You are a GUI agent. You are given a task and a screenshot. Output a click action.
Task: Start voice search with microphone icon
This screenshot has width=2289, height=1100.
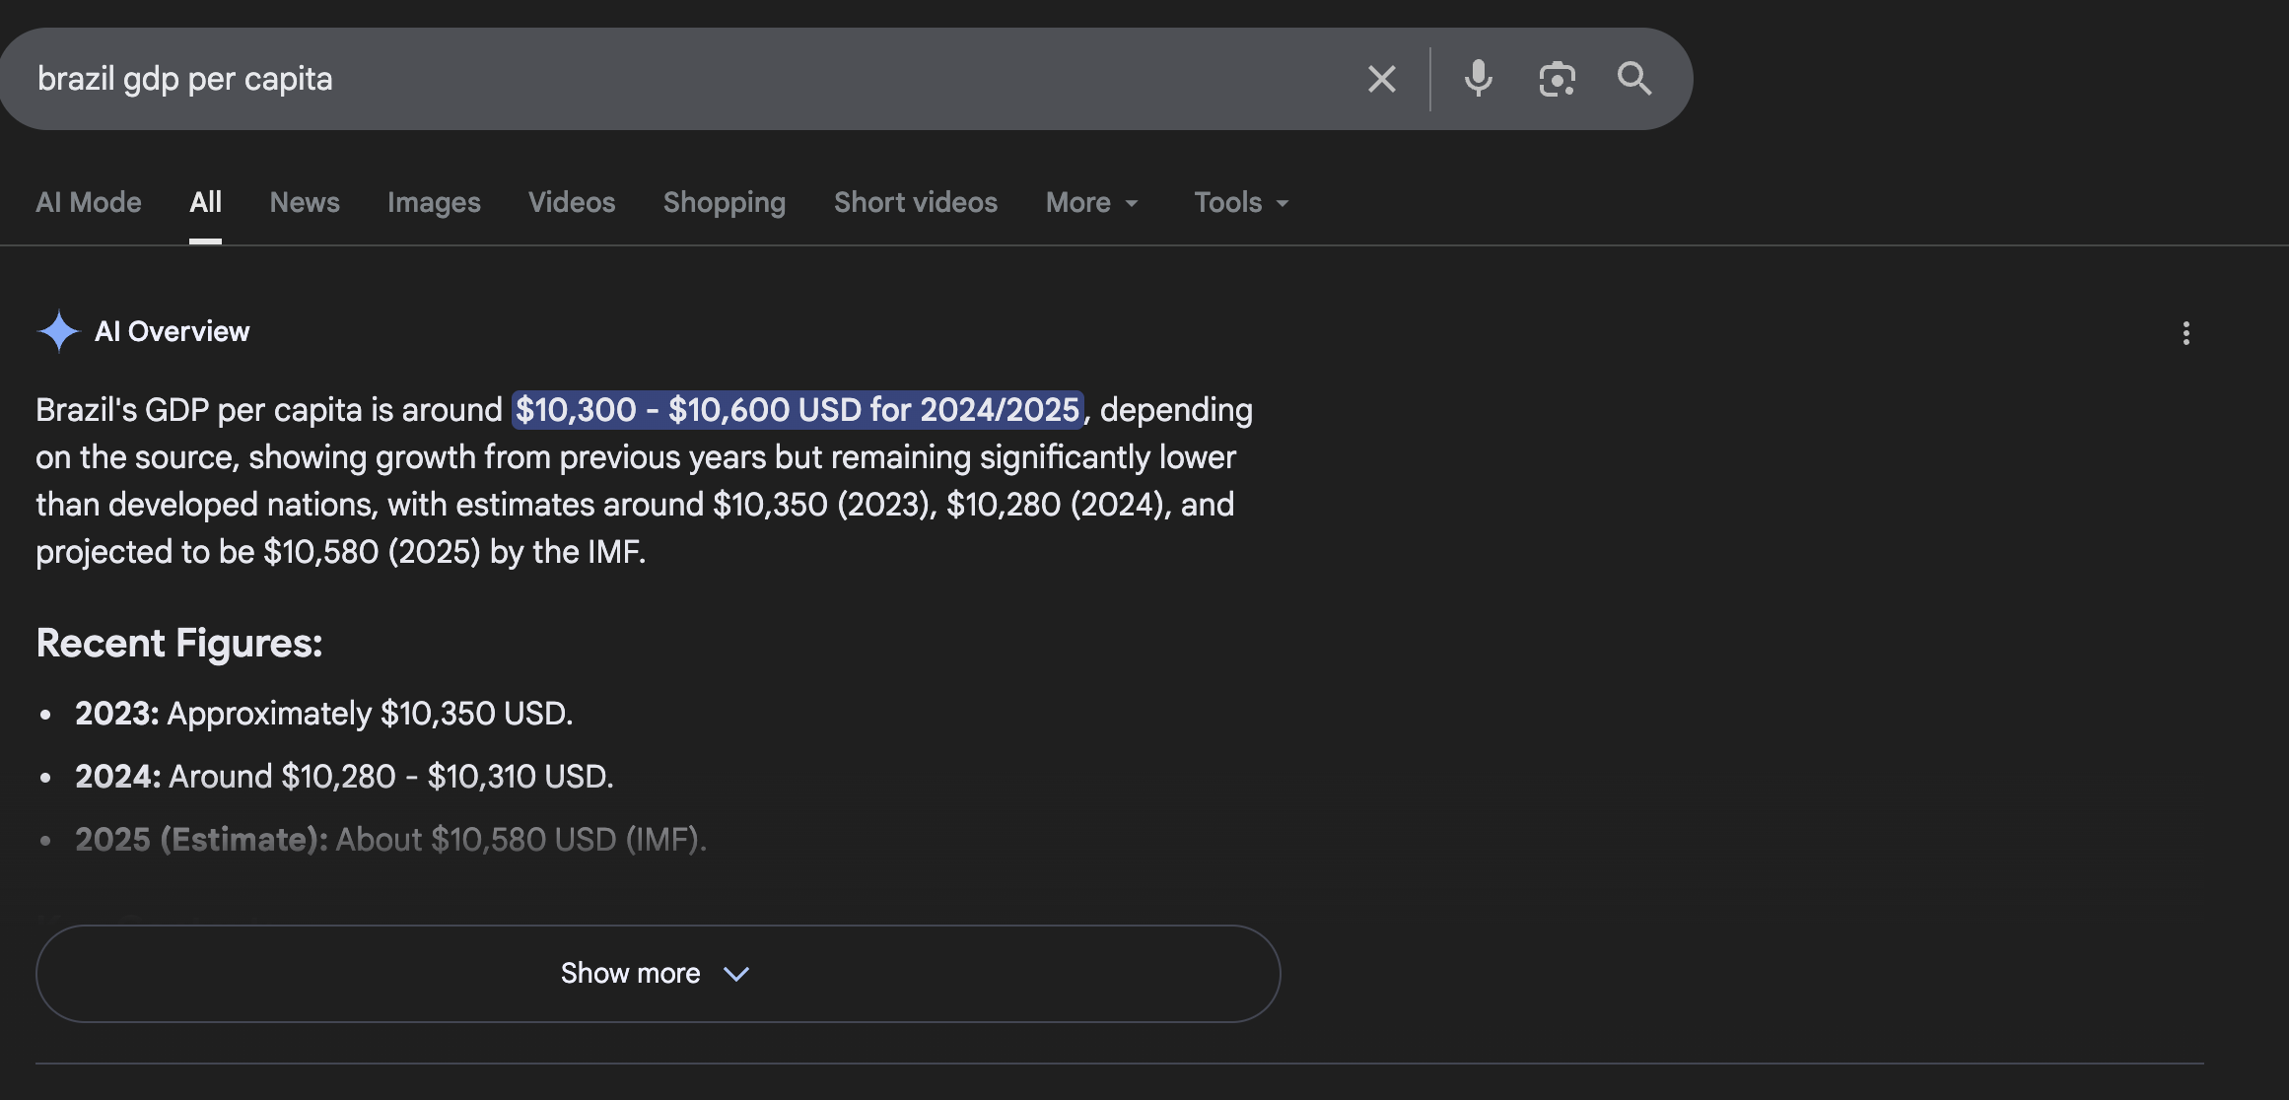click(1478, 79)
